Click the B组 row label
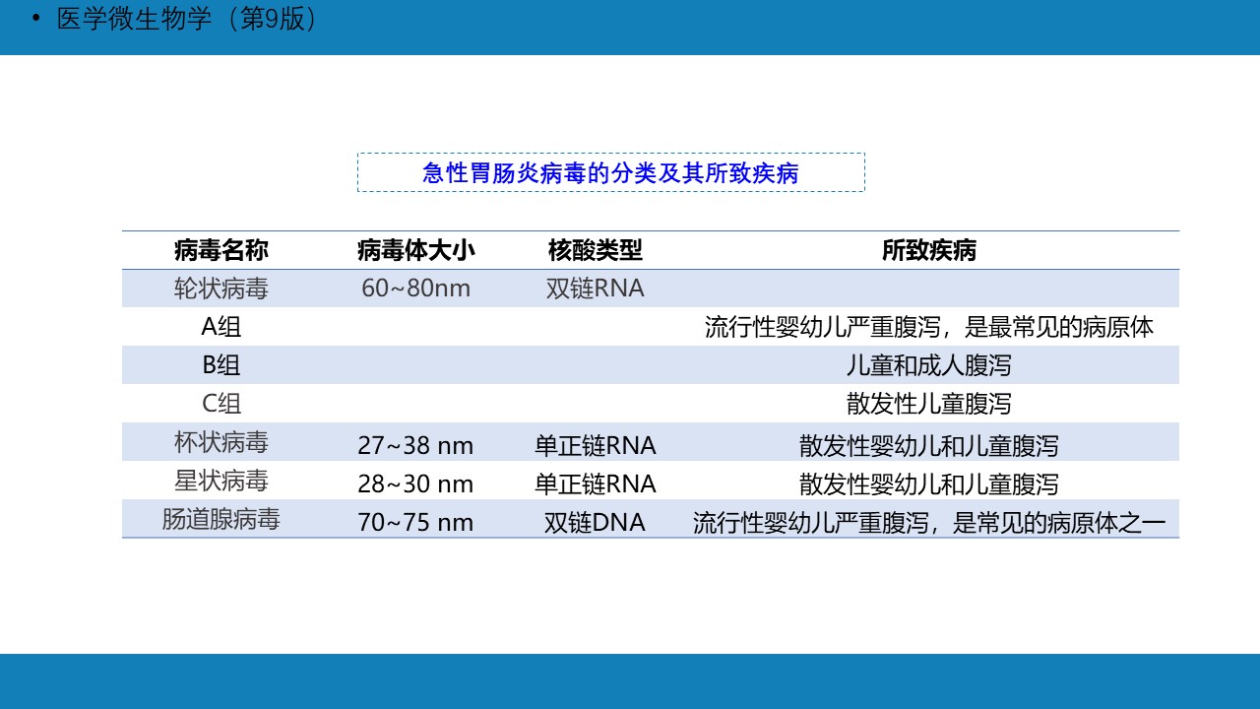Screen dimensions: 1260x709 pos(221,365)
